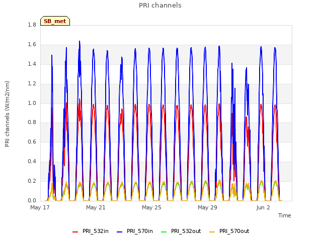Viewport: 322px width, 241px height.
Task: Click the May 21 x-axis label
Action: click(x=96, y=207)
